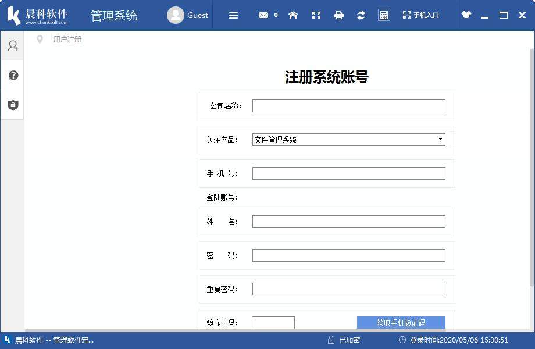Viewport: 535px width, 349px height.
Task: Open the 关注产品 product dropdown
Action: pos(348,140)
